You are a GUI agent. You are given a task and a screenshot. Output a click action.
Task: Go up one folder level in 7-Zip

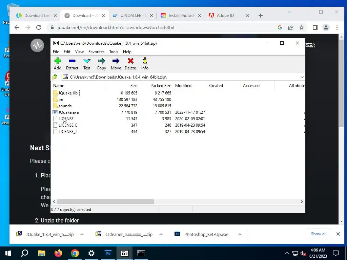(55, 77)
